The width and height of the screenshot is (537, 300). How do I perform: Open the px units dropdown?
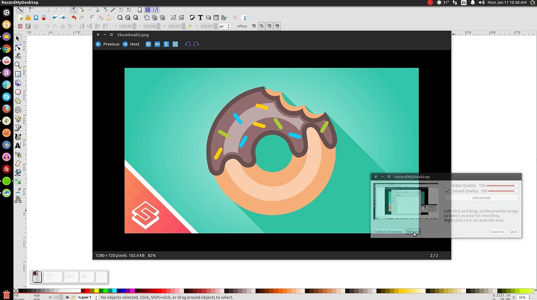point(225,26)
